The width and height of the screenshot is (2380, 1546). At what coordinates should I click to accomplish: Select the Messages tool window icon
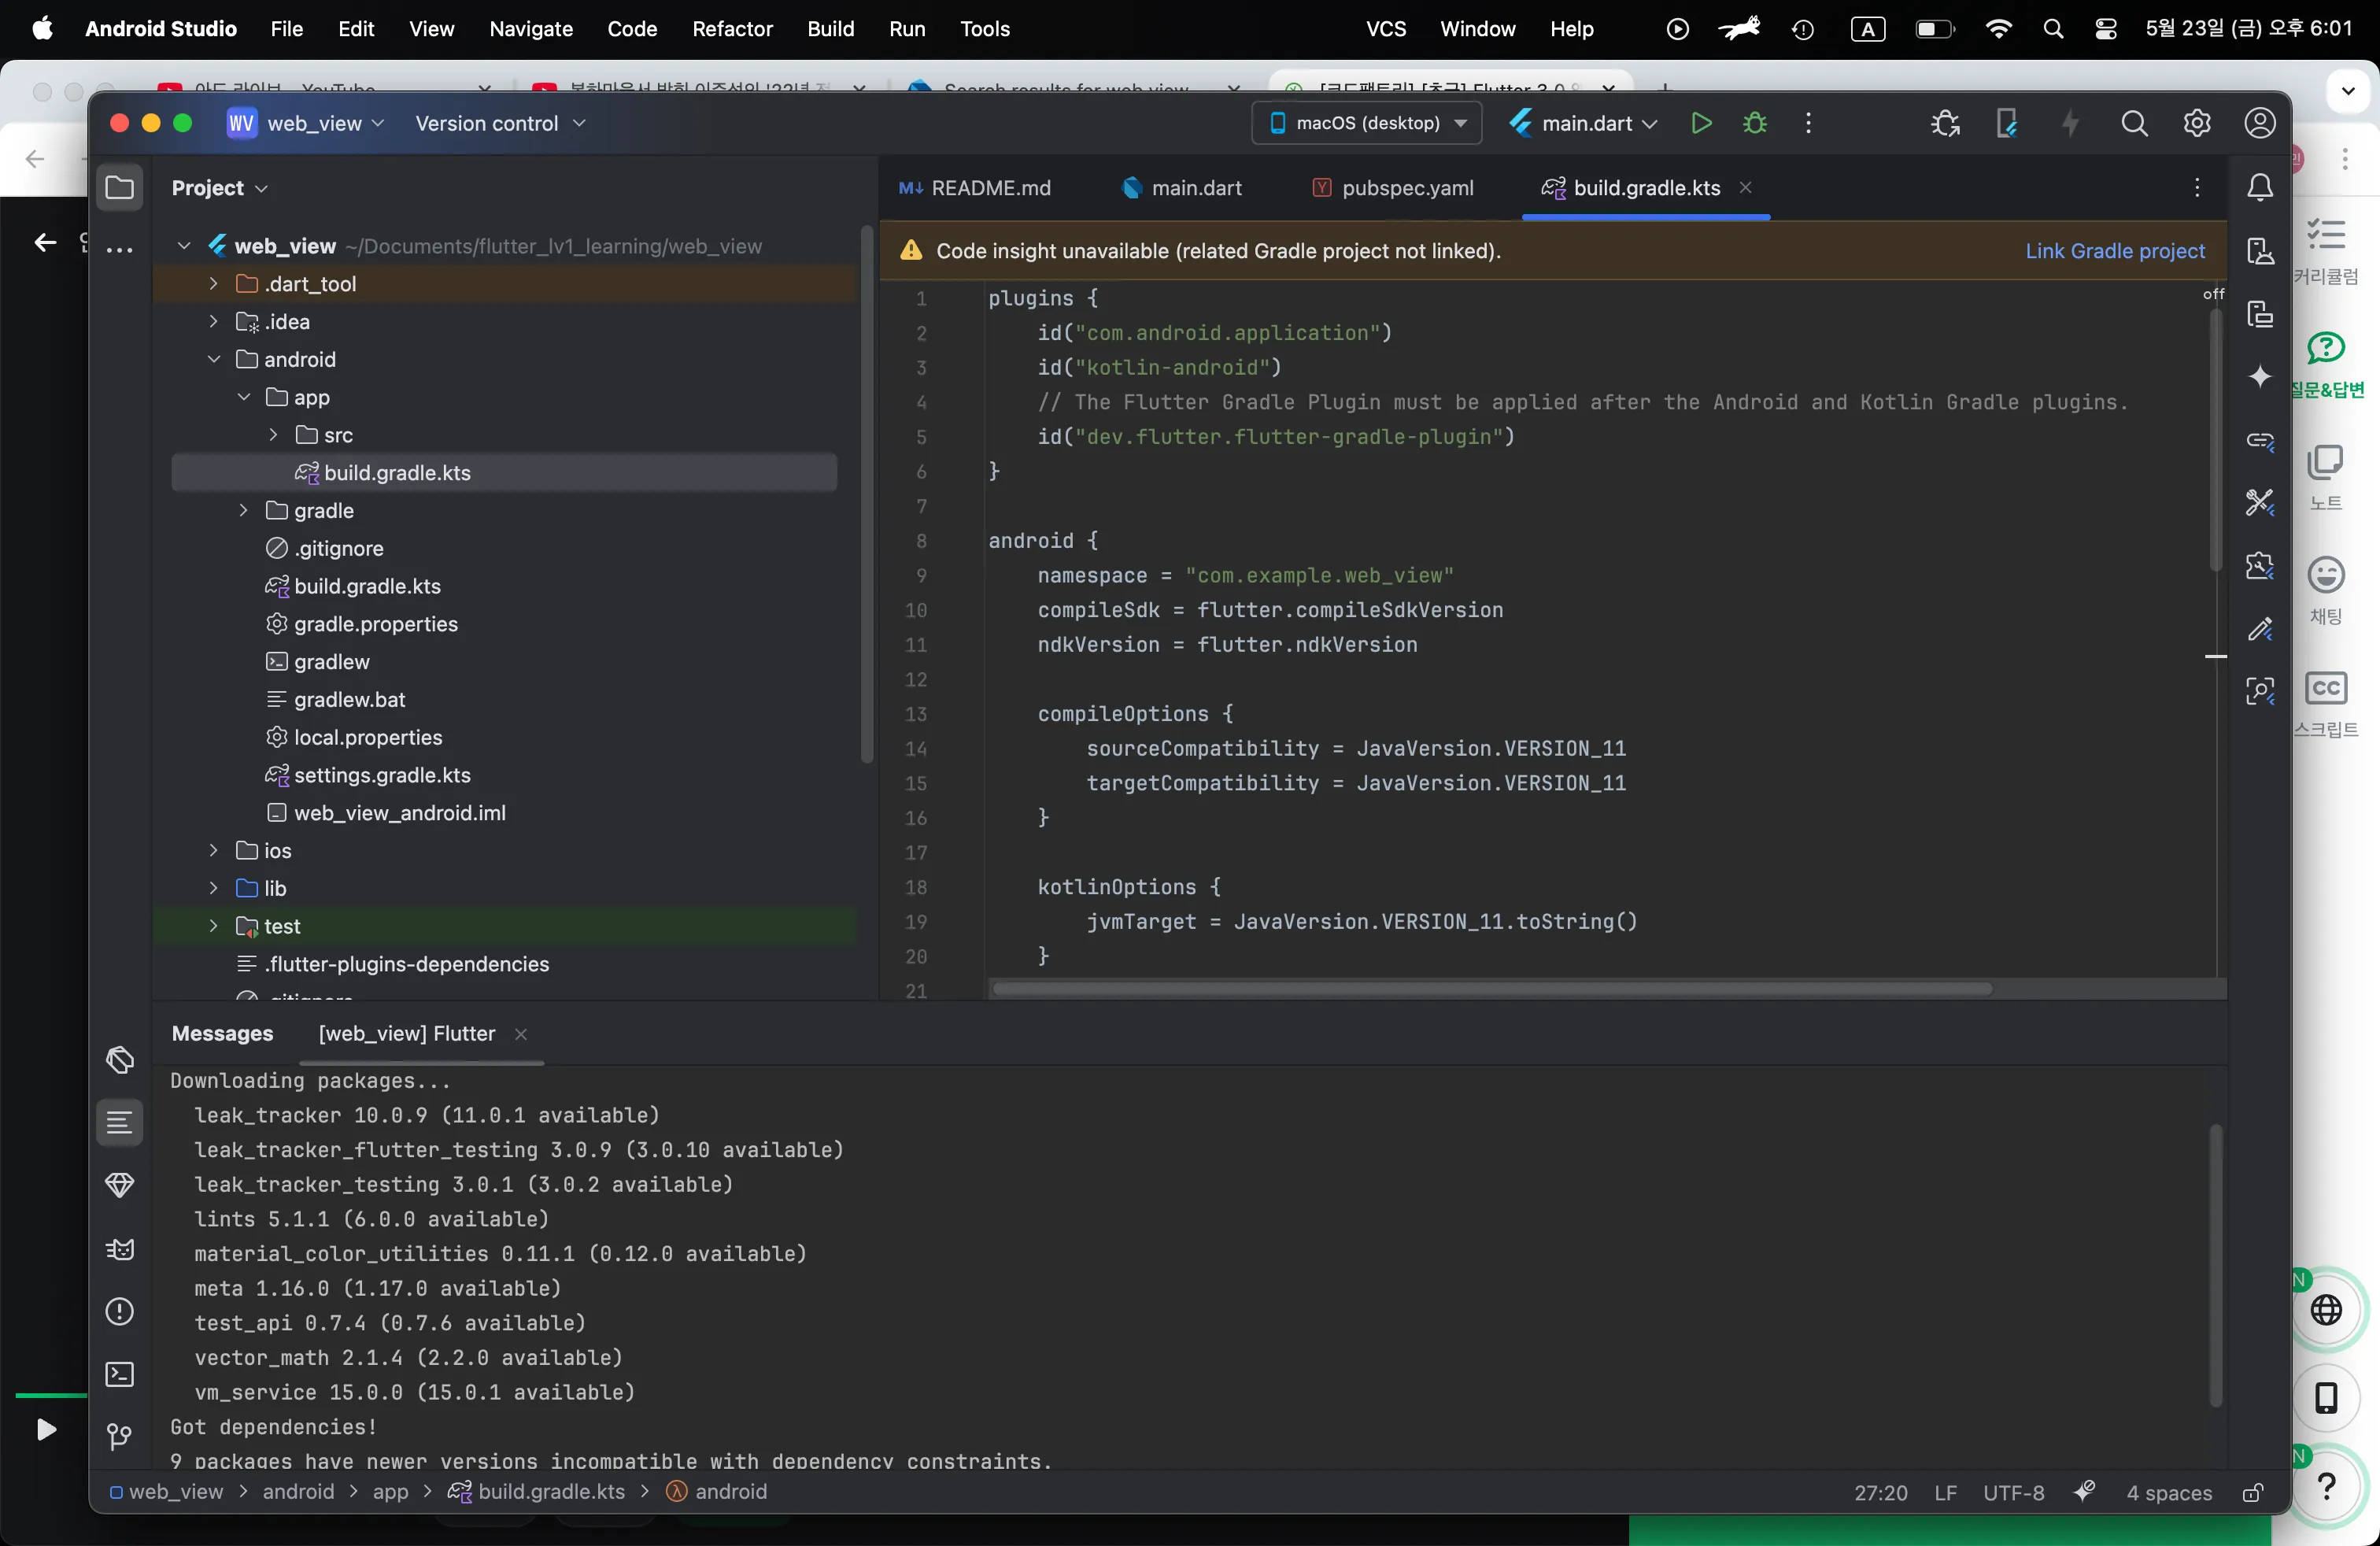pos(120,1123)
